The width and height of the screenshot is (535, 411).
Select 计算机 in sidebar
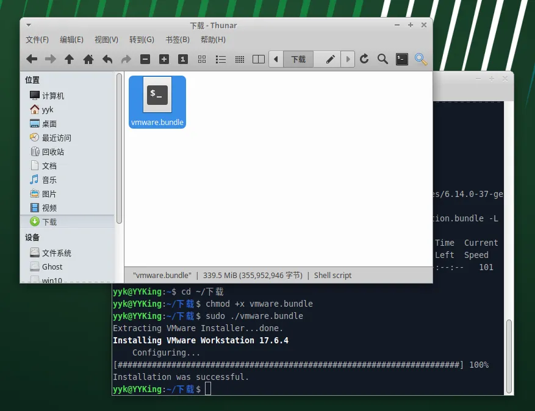tap(68, 96)
